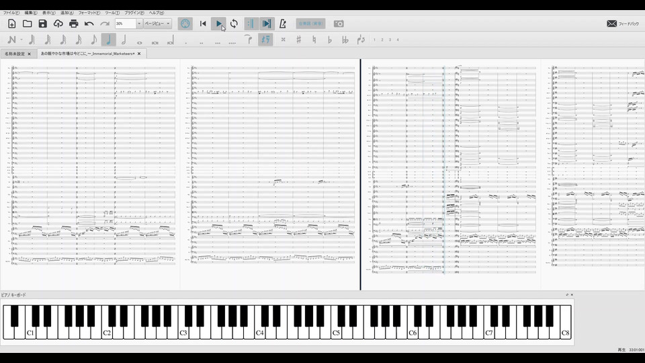Select the 64th note duration
645x363 pixels.
click(47, 40)
